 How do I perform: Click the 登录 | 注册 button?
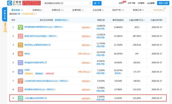[163, 3]
